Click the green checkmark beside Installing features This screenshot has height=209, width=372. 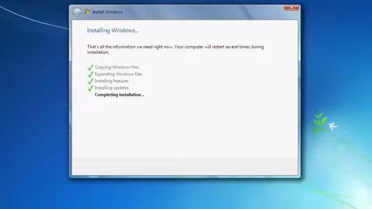coord(90,81)
